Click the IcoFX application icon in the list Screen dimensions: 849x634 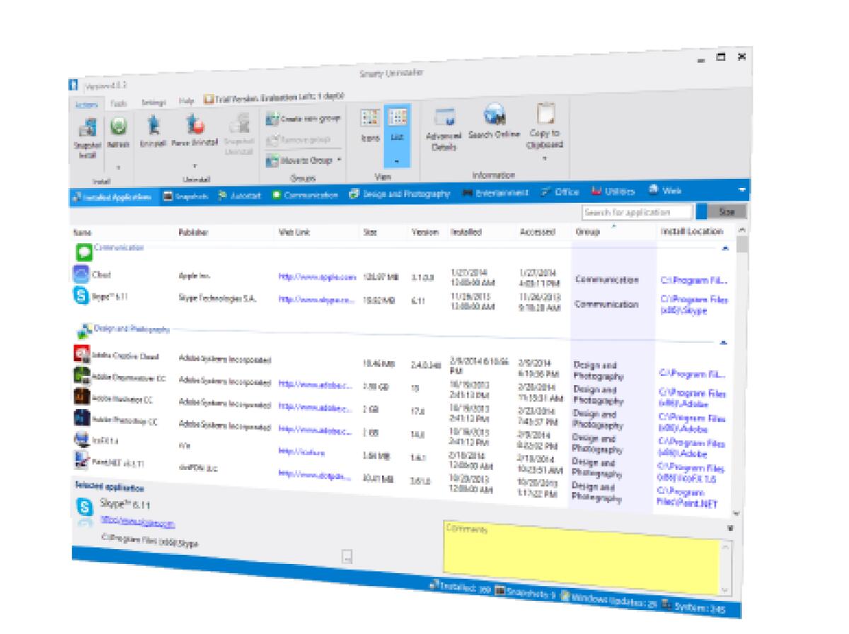point(83,439)
